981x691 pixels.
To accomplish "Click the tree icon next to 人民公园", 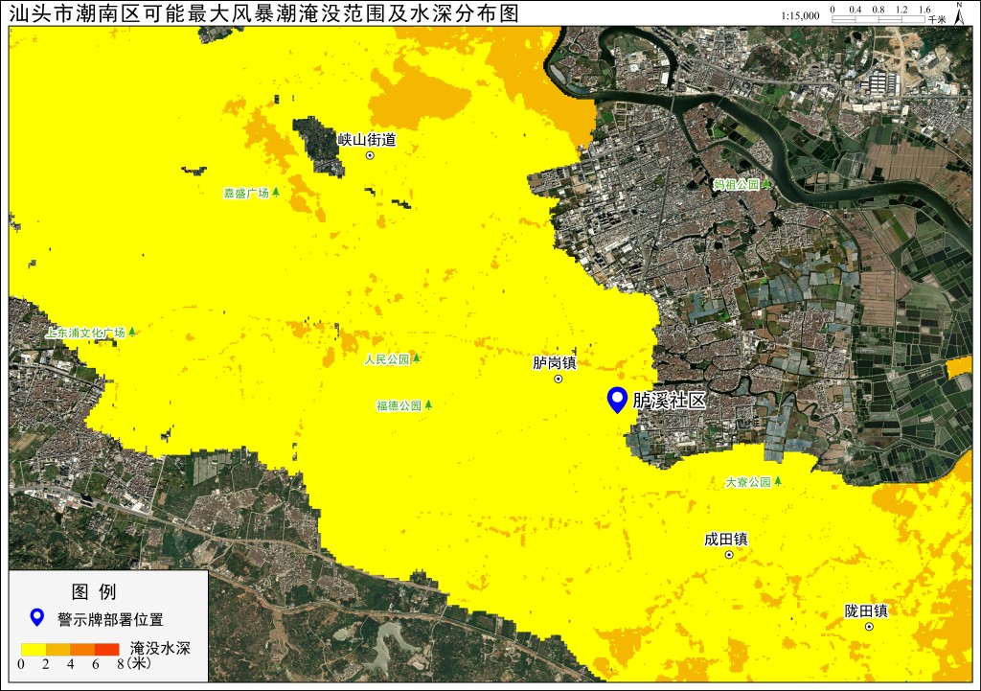I will (x=416, y=358).
